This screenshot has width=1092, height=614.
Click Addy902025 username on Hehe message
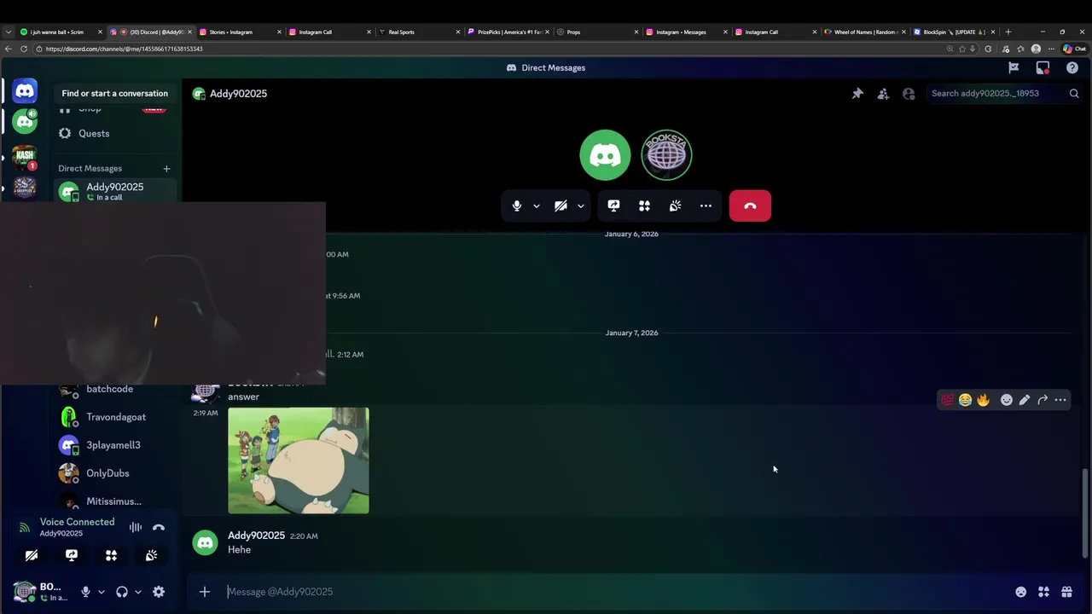(256, 536)
